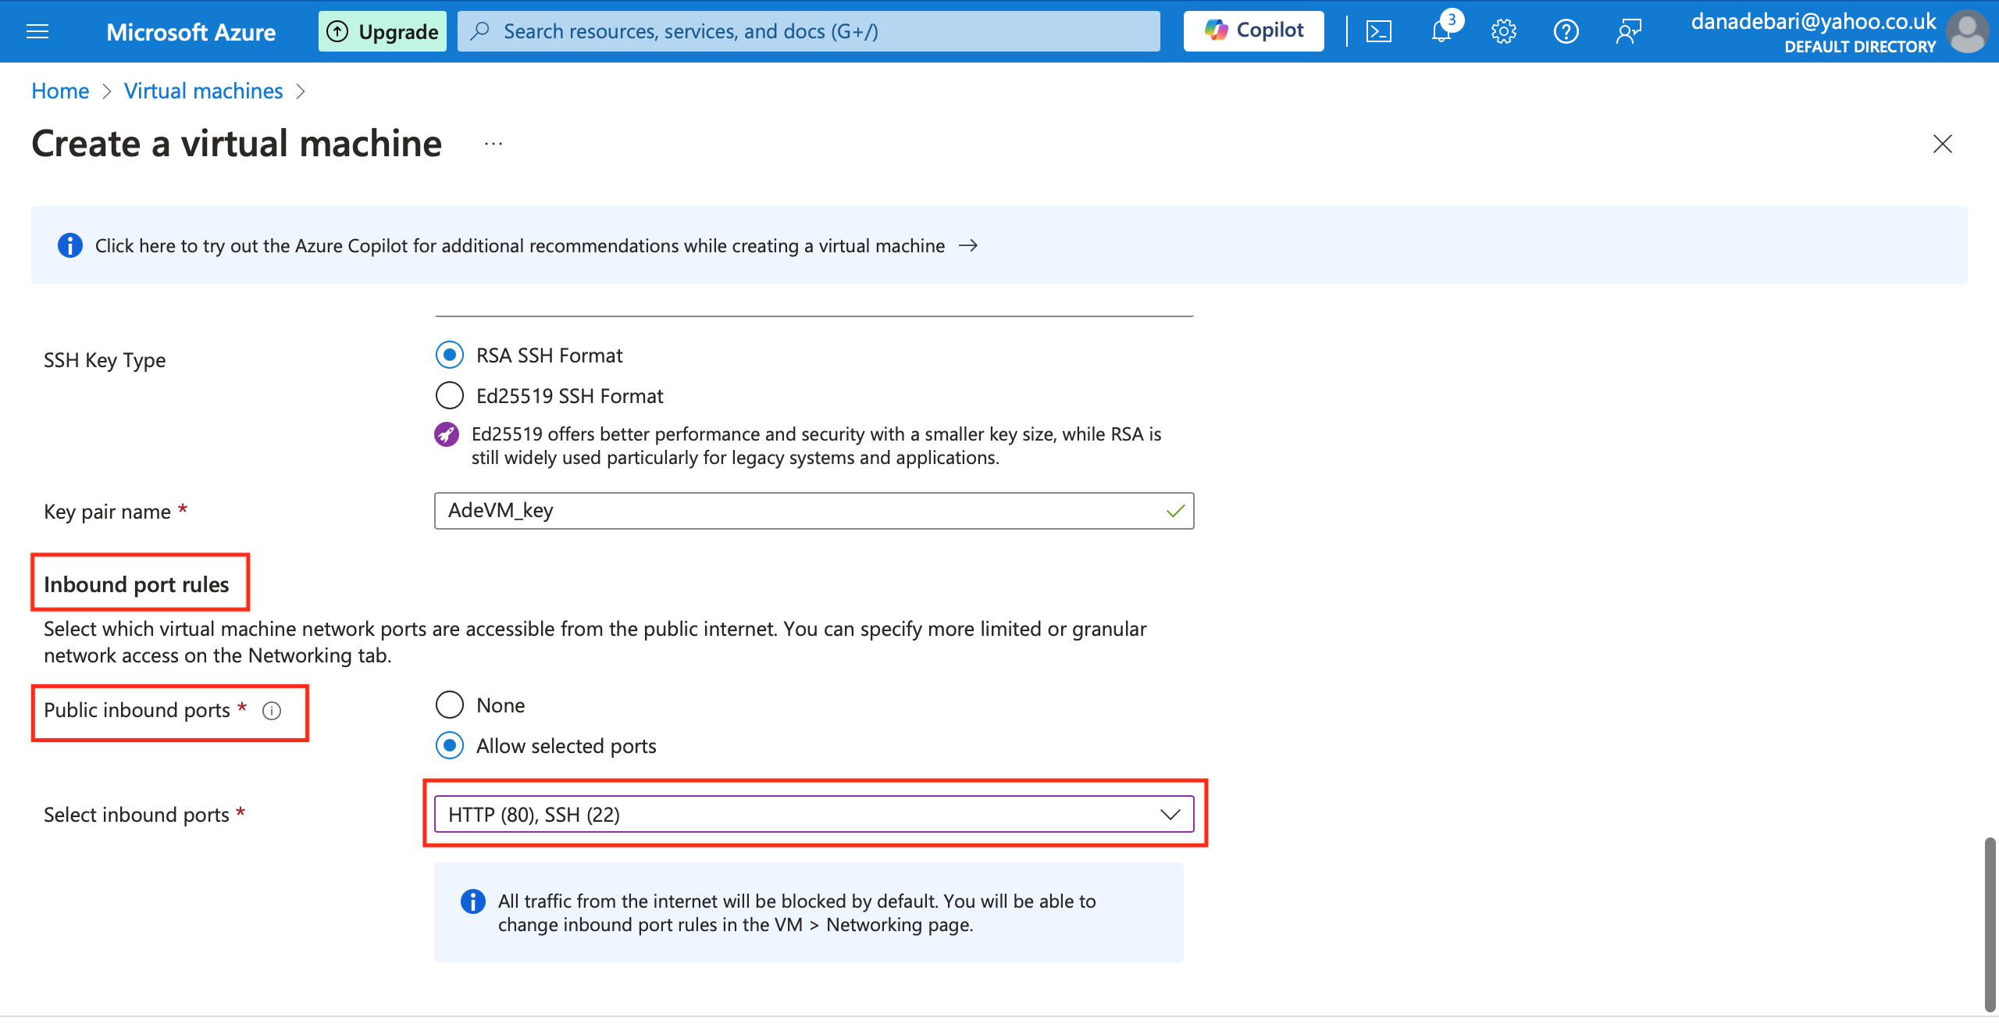
Task: Open Cloud Shell from the top bar
Action: tap(1378, 31)
